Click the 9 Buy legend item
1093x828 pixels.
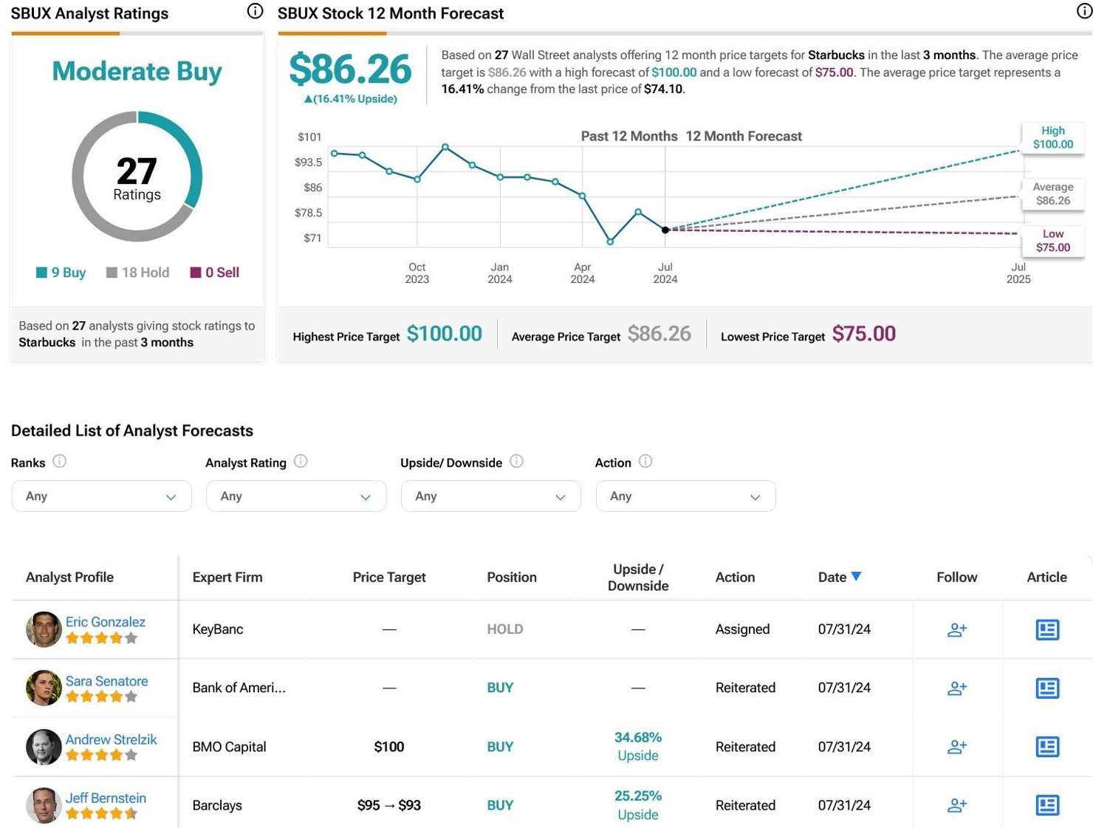[x=61, y=273]
